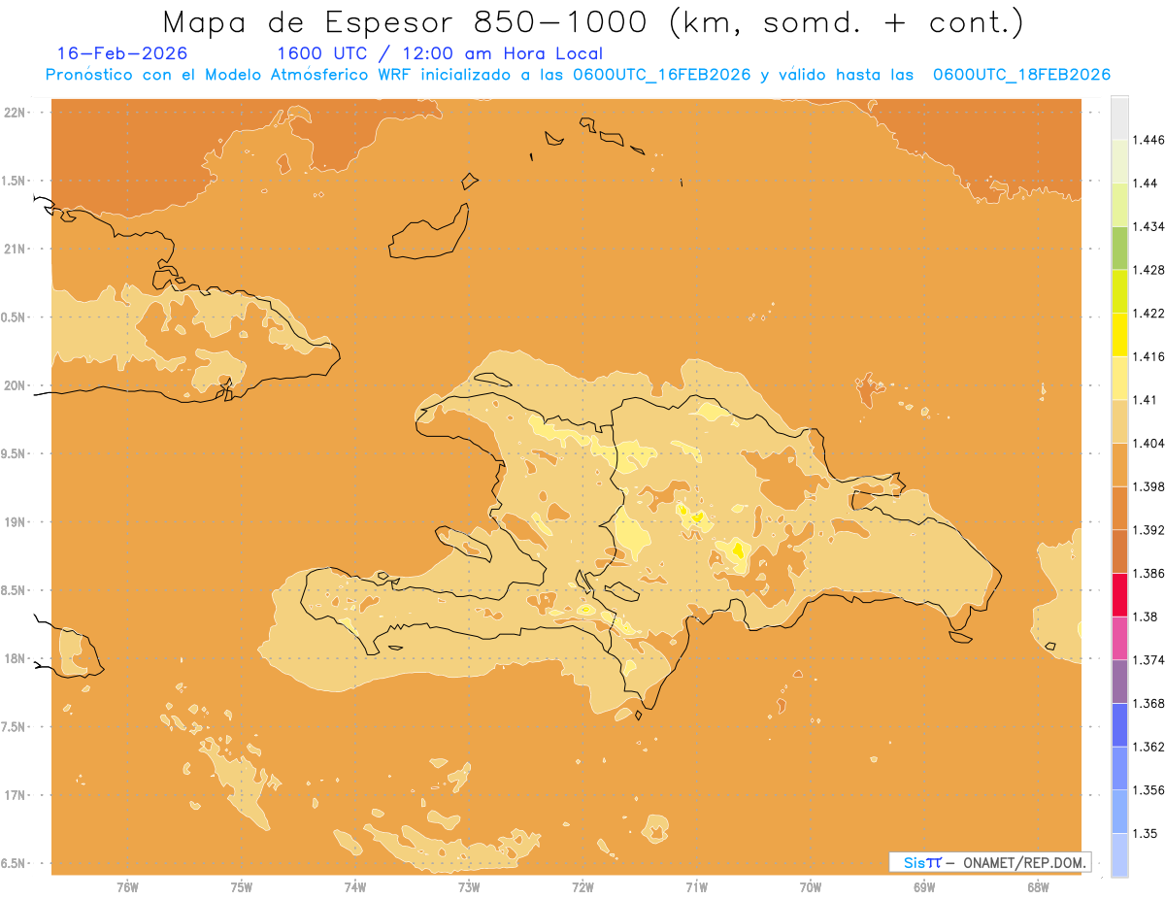This screenshot has height=900, width=1165.
Task: Click the legend value '1.446'
Action: coord(1148,140)
